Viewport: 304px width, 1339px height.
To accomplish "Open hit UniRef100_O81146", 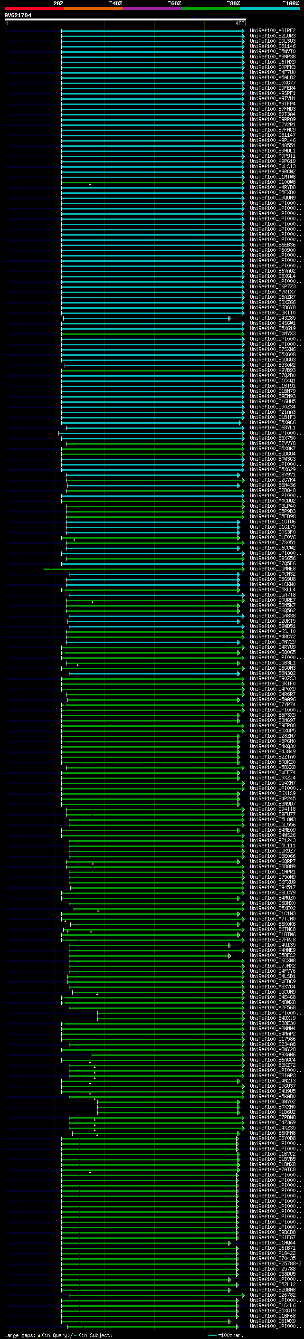I will tap(273, 46).
